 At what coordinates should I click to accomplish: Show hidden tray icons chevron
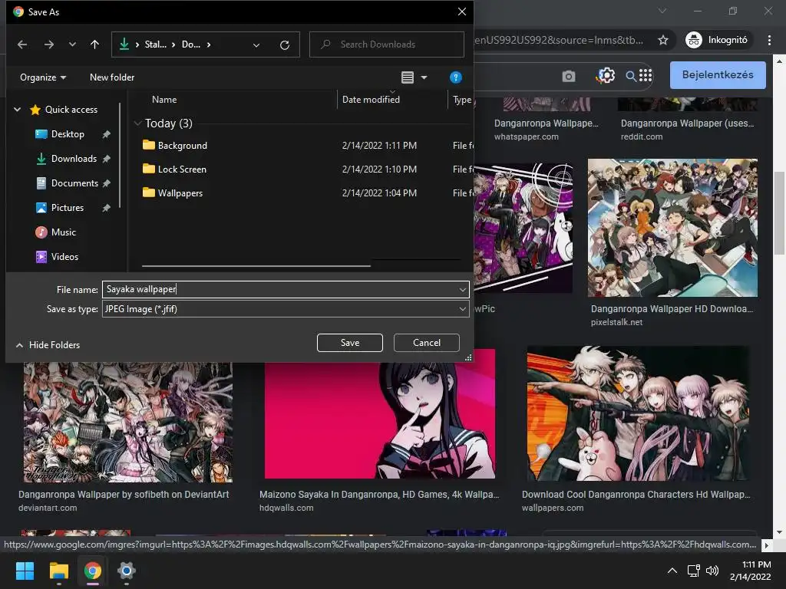pos(672,571)
